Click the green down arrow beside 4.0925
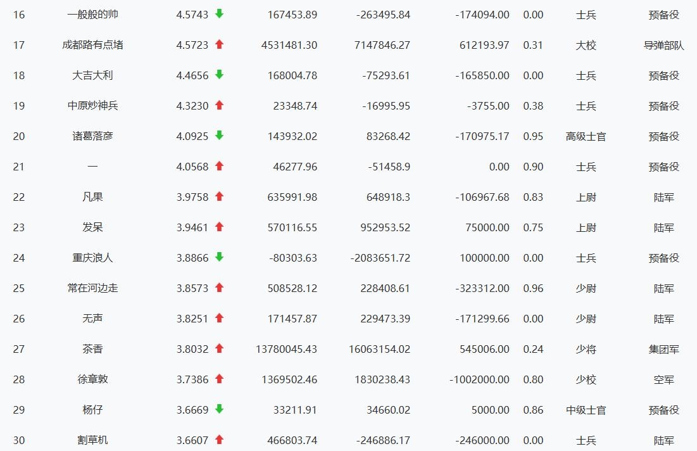Viewport: 697px width, 451px height. (x=219, y=136)
